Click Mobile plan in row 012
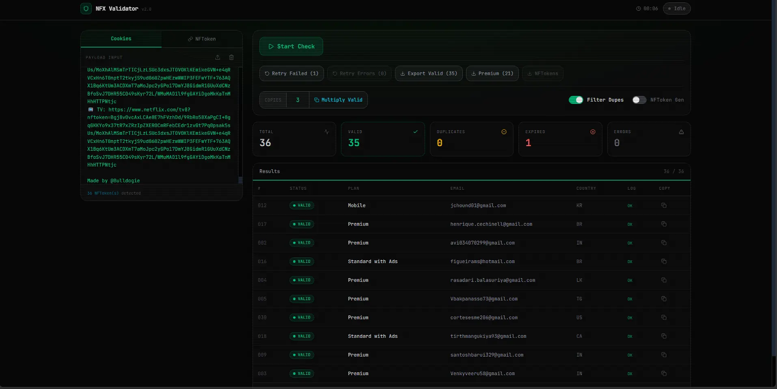777x389 pixels. tap(356, 205)
